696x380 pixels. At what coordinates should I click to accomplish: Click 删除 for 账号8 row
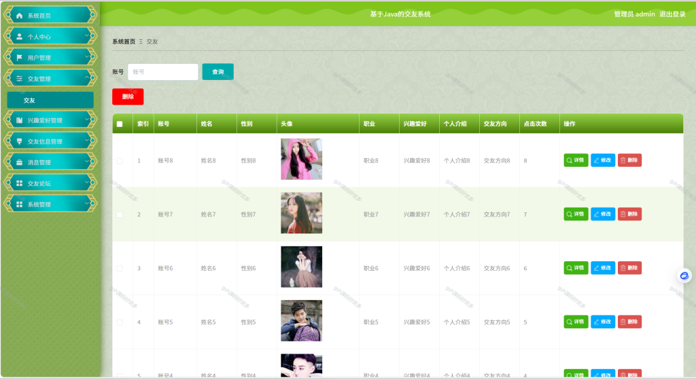tap(629, 160)
